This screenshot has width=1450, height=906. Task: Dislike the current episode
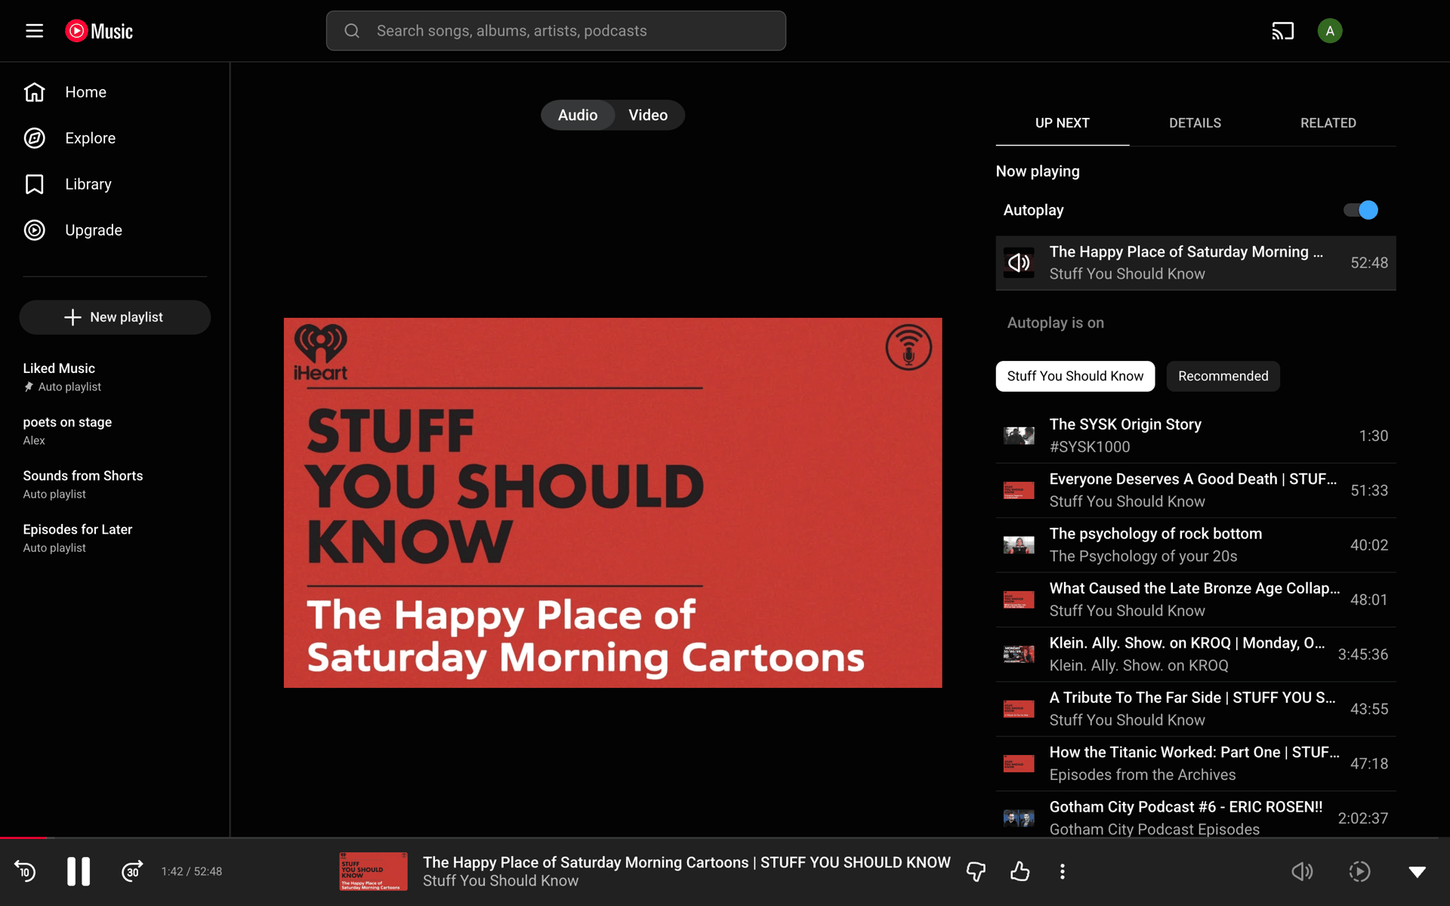pos(976,871)
